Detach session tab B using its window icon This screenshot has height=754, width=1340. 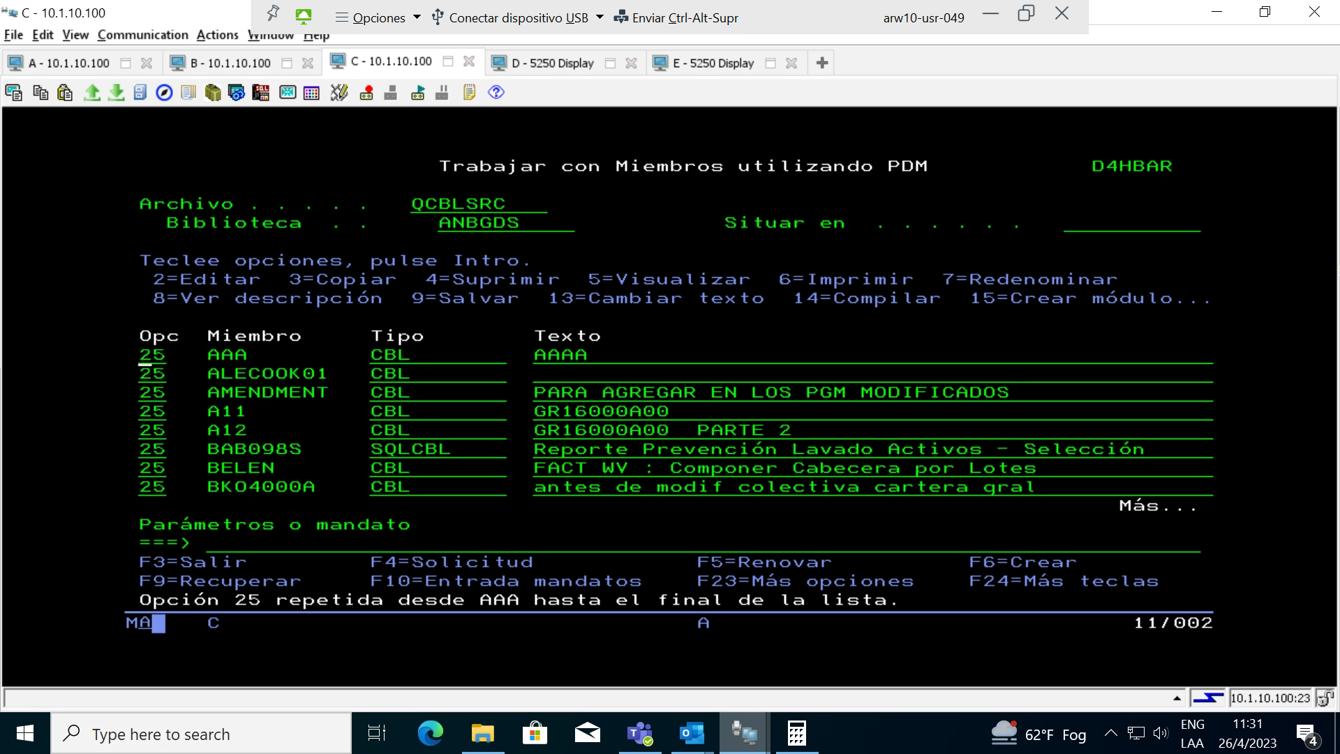287,63
